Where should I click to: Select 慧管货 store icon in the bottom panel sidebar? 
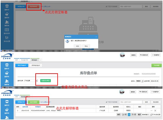[7, 102]
